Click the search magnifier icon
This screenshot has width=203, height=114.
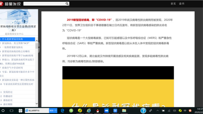click(x=67, y=4)
